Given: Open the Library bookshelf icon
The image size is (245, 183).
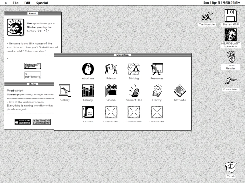Looking at the screenshot, I should click(88, 91).
